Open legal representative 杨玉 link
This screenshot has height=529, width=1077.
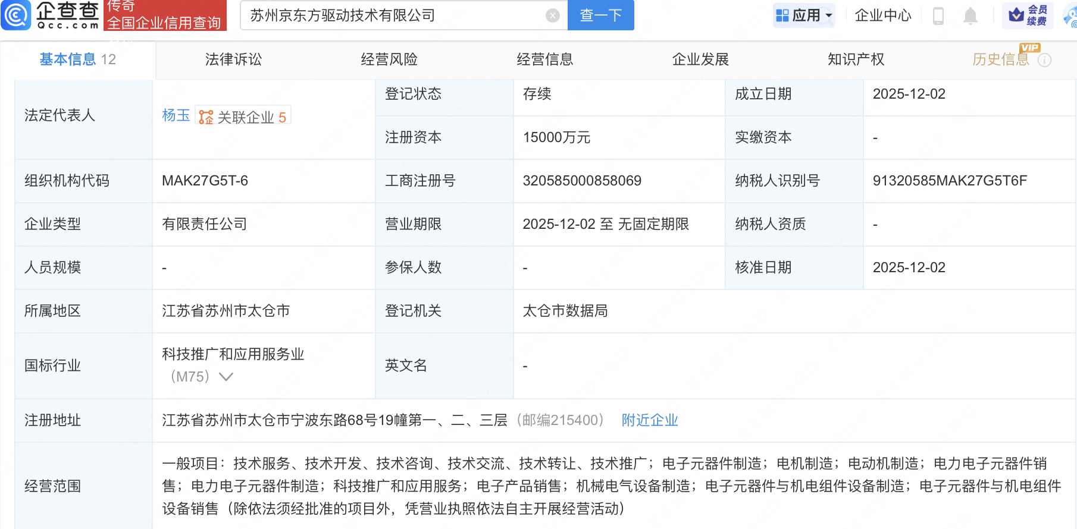[x=176, y=115]
